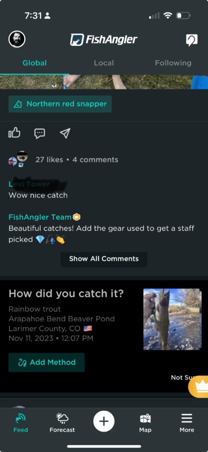Tap the comment bubble icon
Screen dimensions: 208x452
click(x=39, y=133)
